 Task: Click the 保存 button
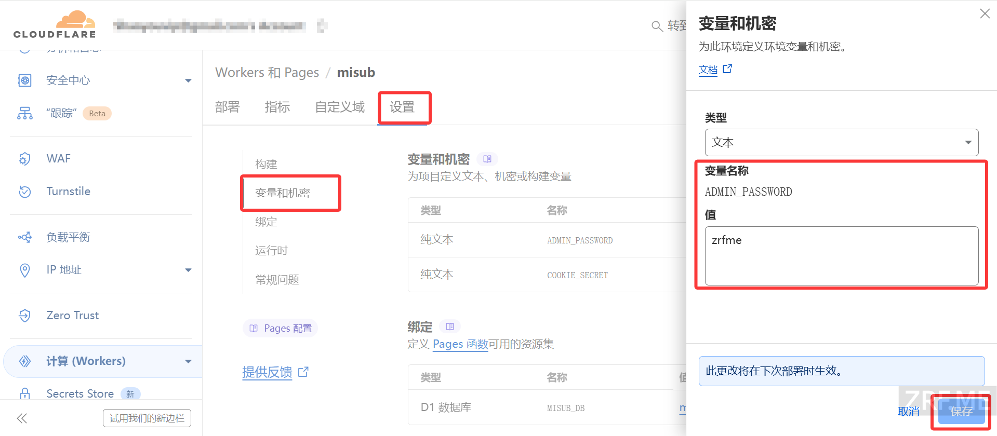pos(961,412)
